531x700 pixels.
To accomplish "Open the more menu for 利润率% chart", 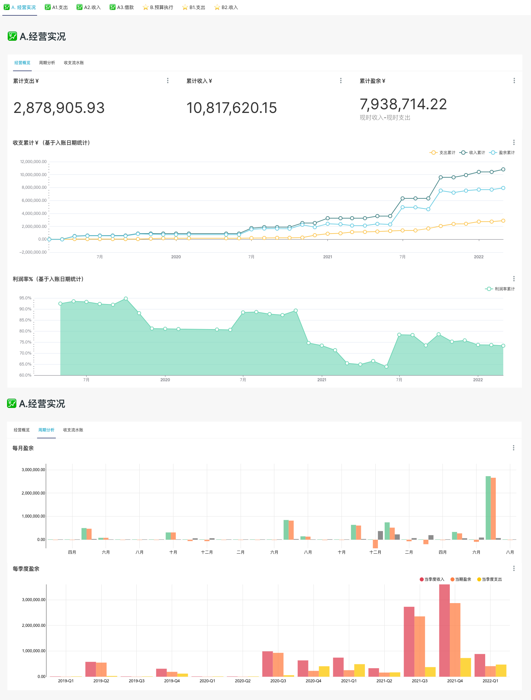I will (514, 279).
